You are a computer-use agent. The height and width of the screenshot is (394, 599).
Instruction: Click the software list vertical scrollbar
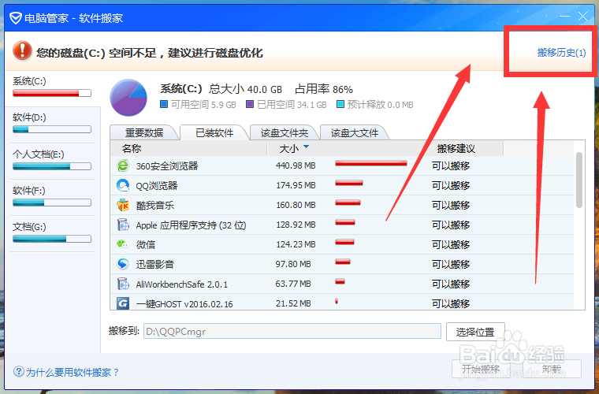[579, 180]
